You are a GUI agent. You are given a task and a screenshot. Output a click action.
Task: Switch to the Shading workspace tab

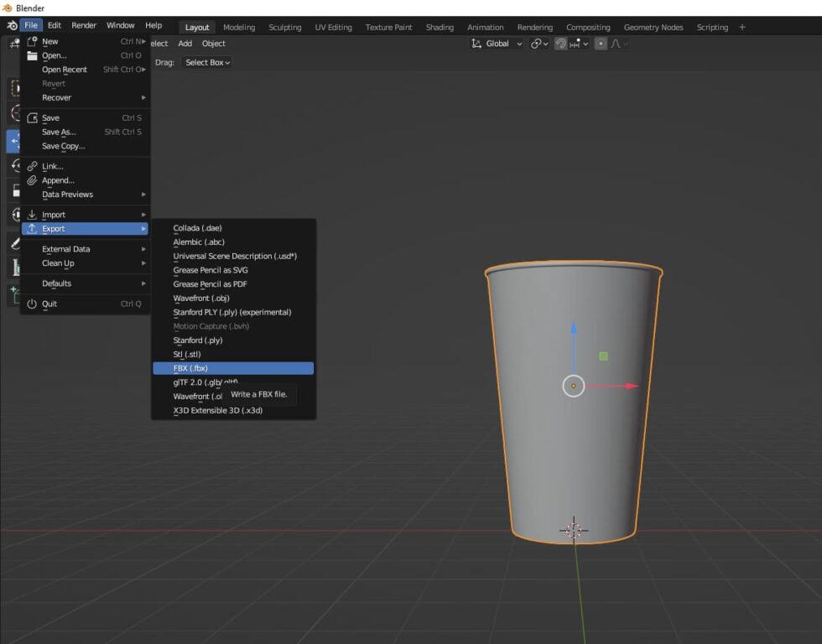tap(440, 26)
